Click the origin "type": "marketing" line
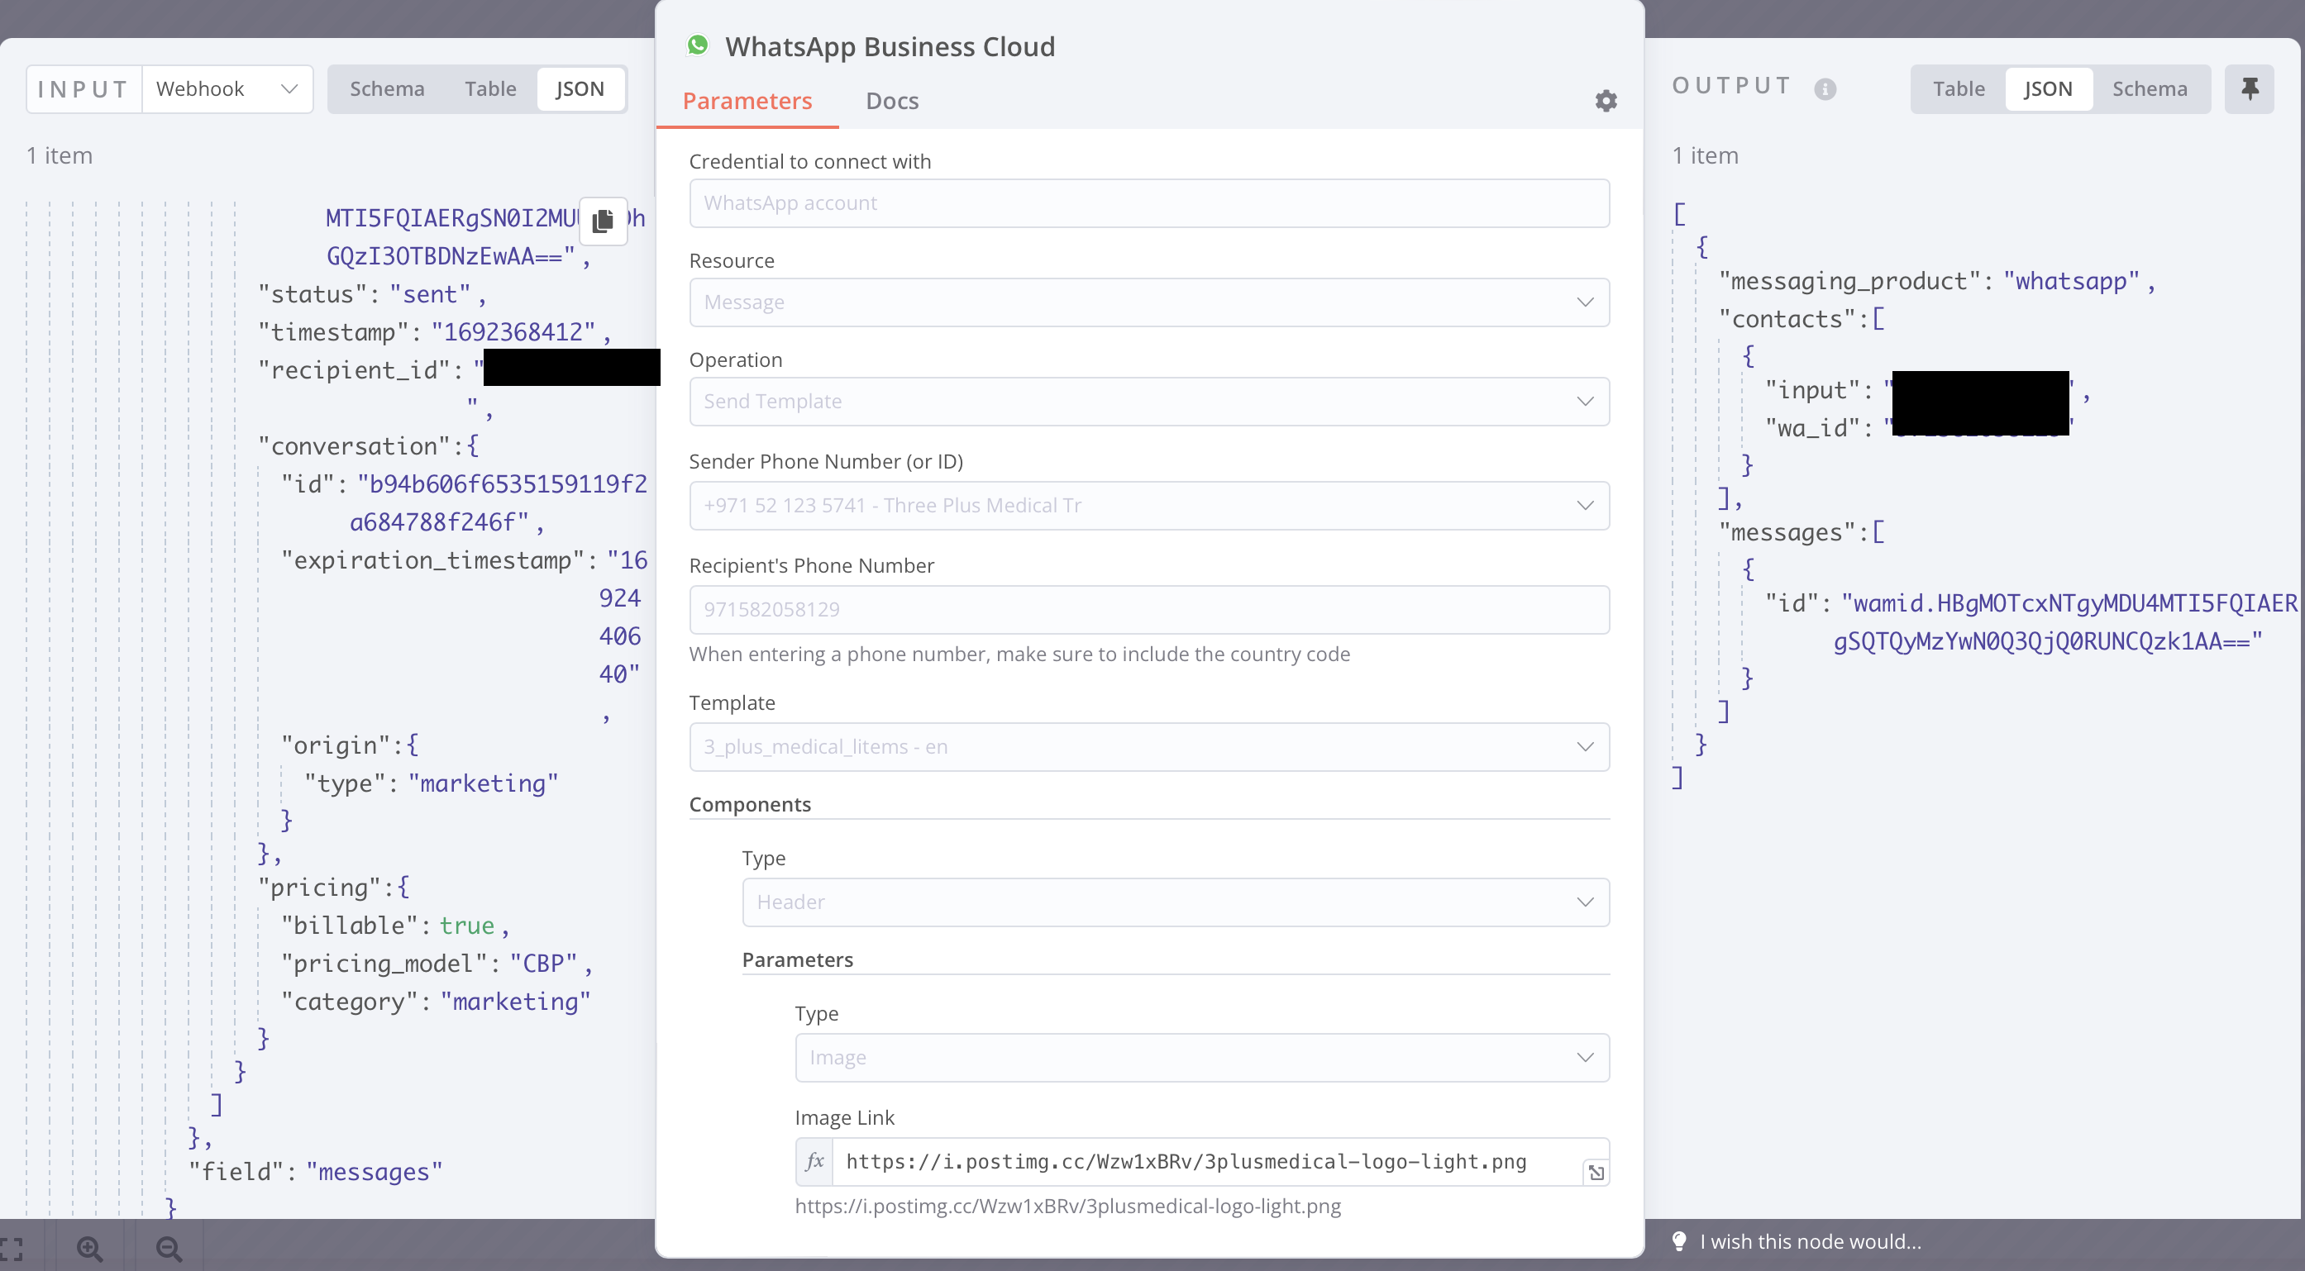The height and width of the screenshot is (1271, 2305). 432,783
